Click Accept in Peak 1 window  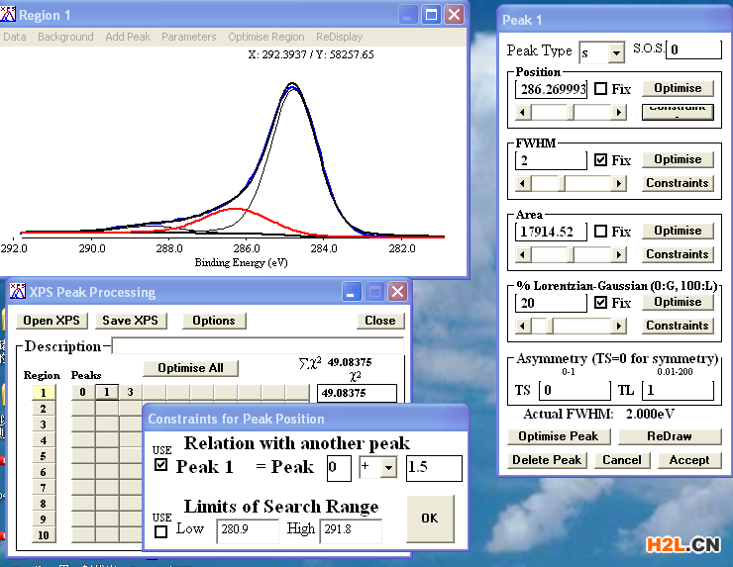pos(689,460)
